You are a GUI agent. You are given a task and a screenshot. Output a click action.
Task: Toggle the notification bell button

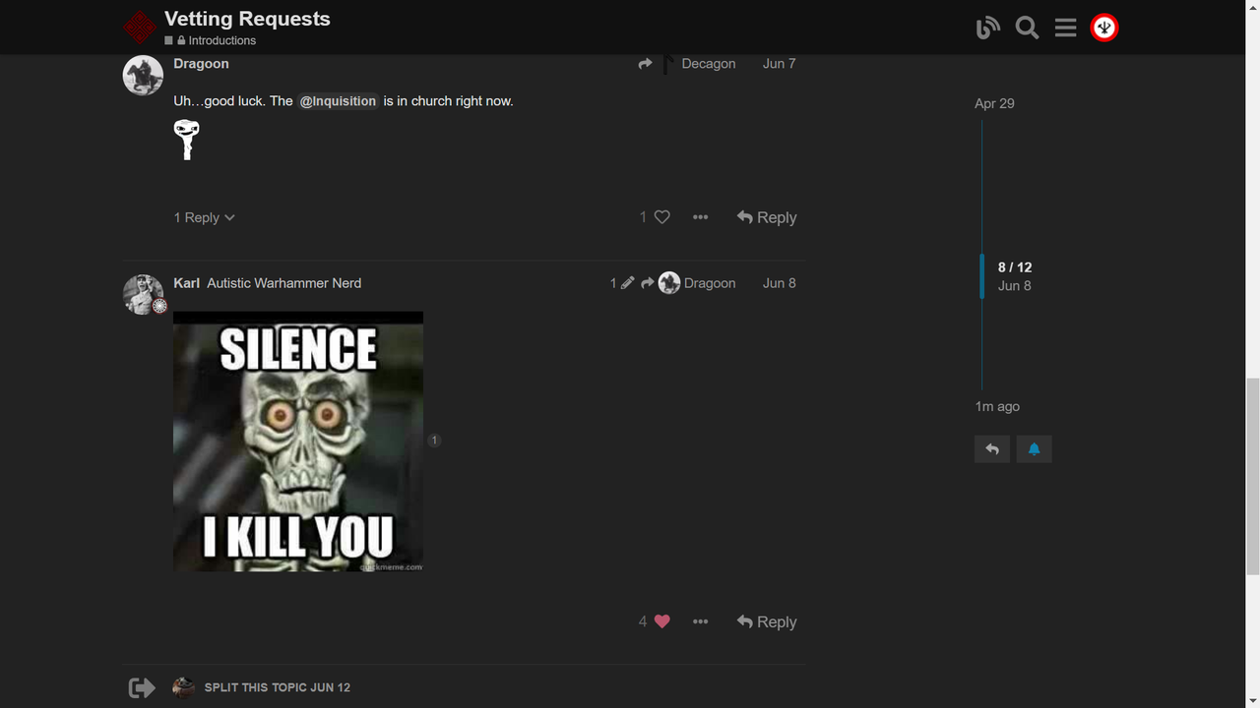point(1034,449)
